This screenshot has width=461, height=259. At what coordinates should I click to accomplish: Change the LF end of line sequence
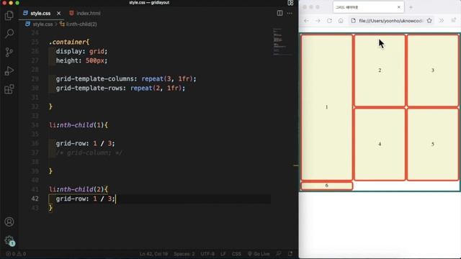click(x=223, y=254)
